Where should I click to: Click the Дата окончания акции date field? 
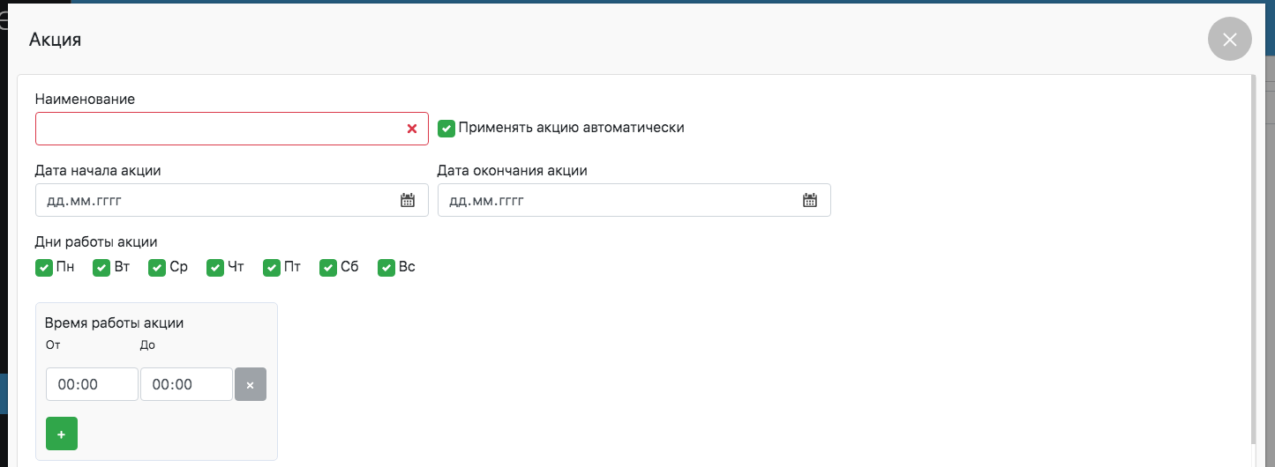618,200
